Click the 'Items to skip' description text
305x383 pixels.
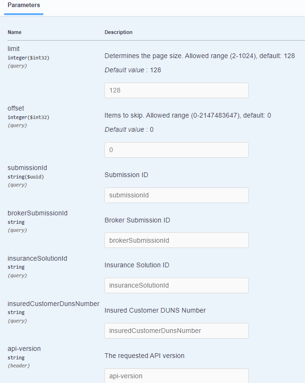(x=187, y=115)
